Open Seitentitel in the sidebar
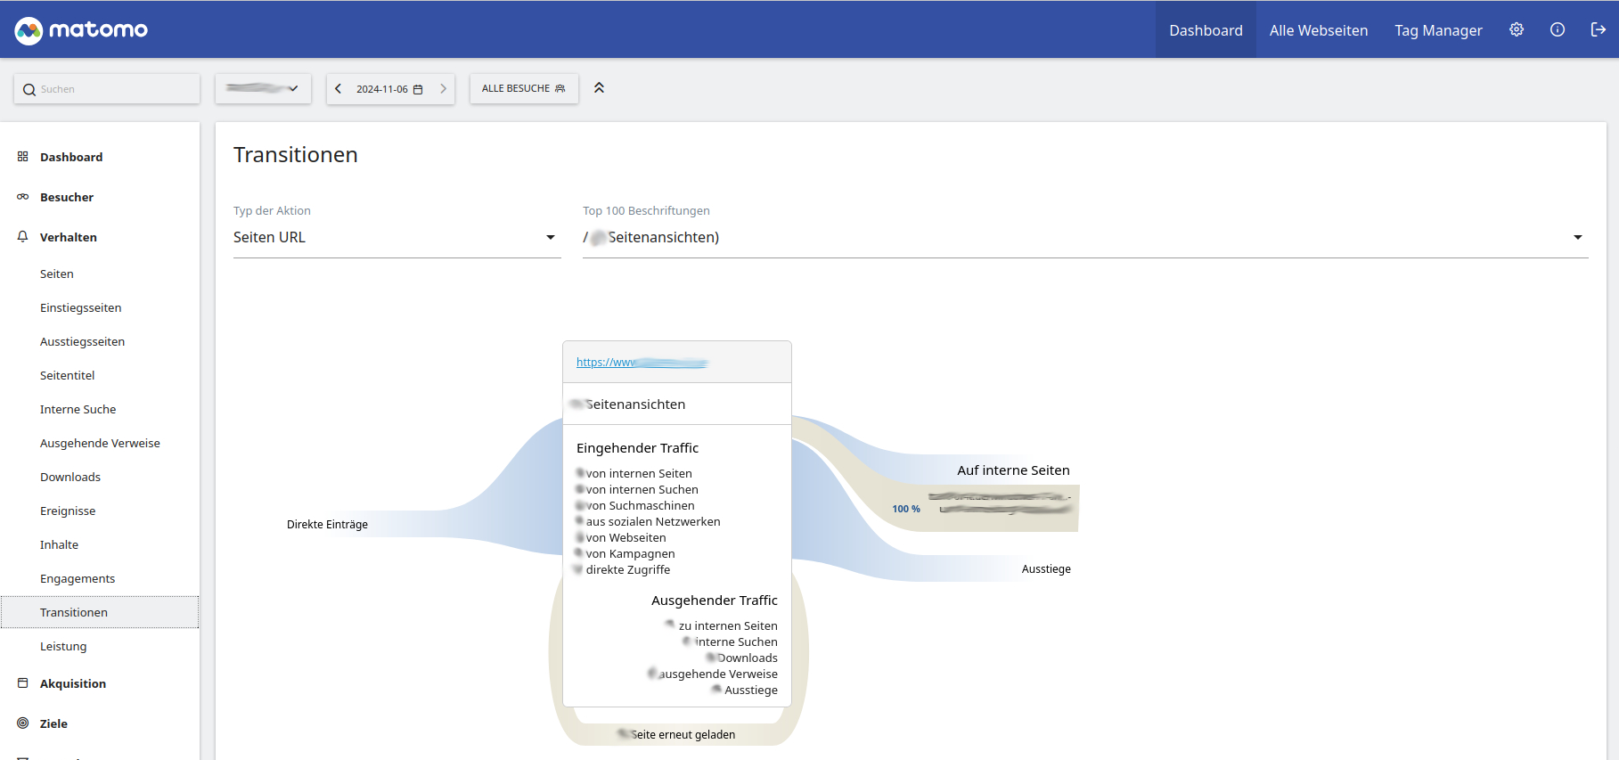 click(x=67, y=375)
